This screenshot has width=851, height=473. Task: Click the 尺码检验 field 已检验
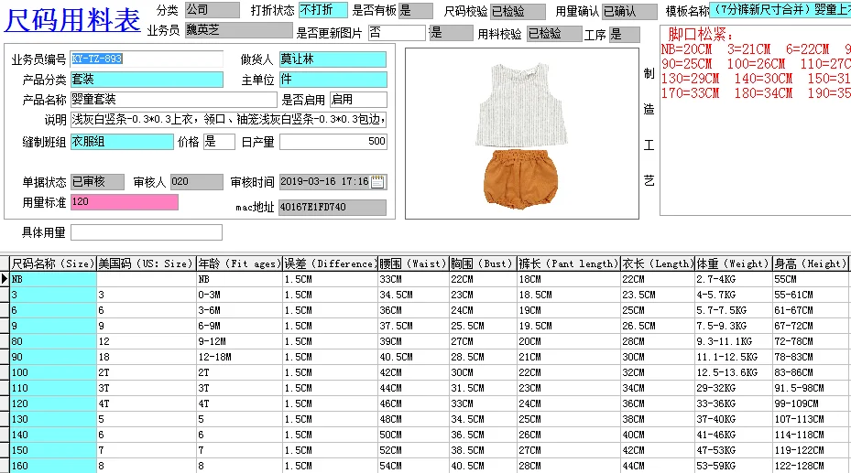(x=518, y=11)
